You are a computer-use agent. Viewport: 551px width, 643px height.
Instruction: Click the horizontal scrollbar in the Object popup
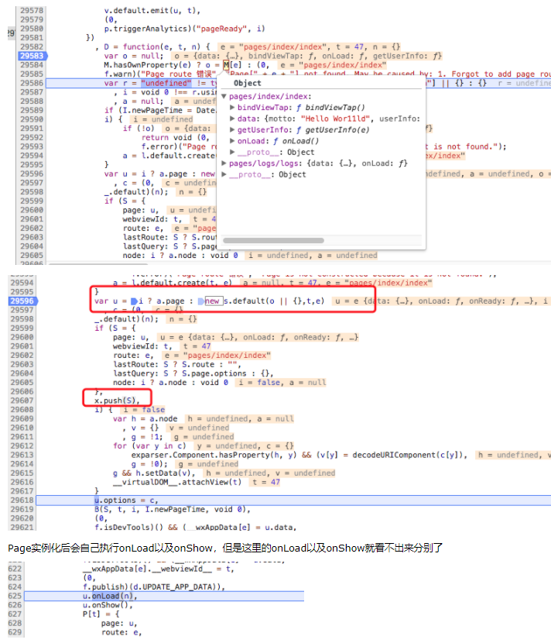[273, 241]
